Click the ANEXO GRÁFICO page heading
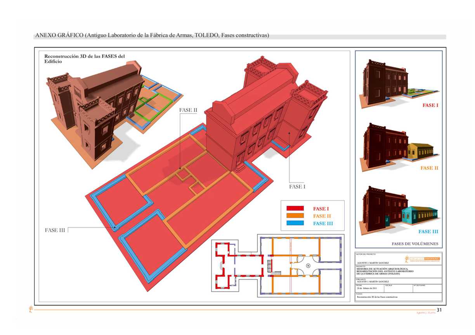 click(152, 35)
